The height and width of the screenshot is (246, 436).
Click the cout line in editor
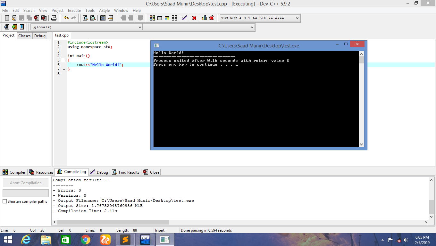pos(100,65)
